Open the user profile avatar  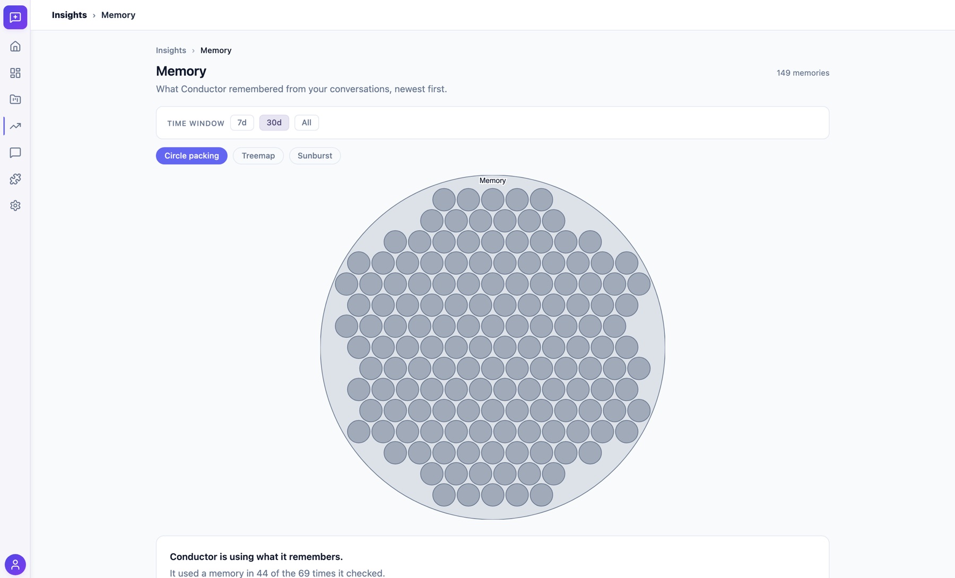coord(15,564)
